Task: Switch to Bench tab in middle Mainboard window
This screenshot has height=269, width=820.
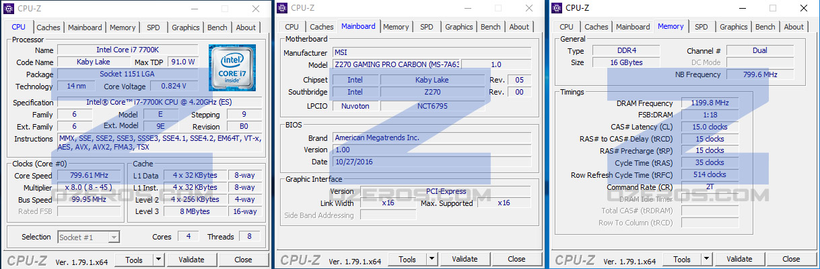Action: click(490, 27)
